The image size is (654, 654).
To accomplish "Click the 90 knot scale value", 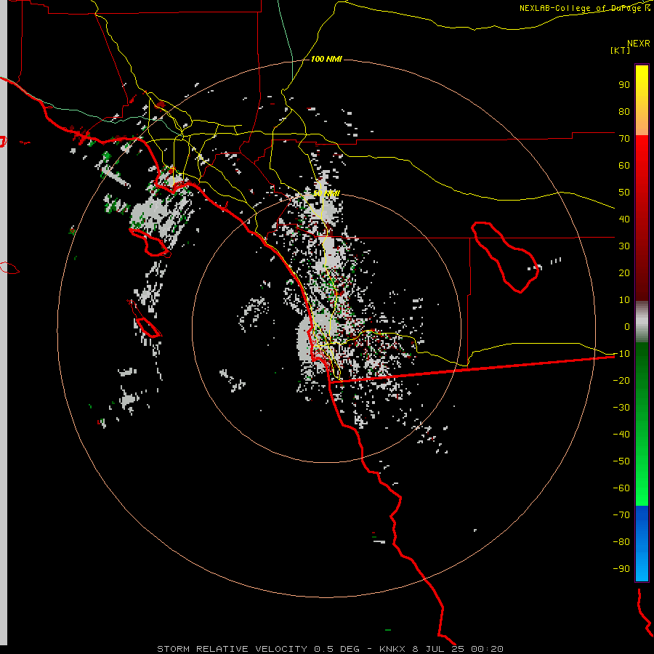I will coord(624,85).
